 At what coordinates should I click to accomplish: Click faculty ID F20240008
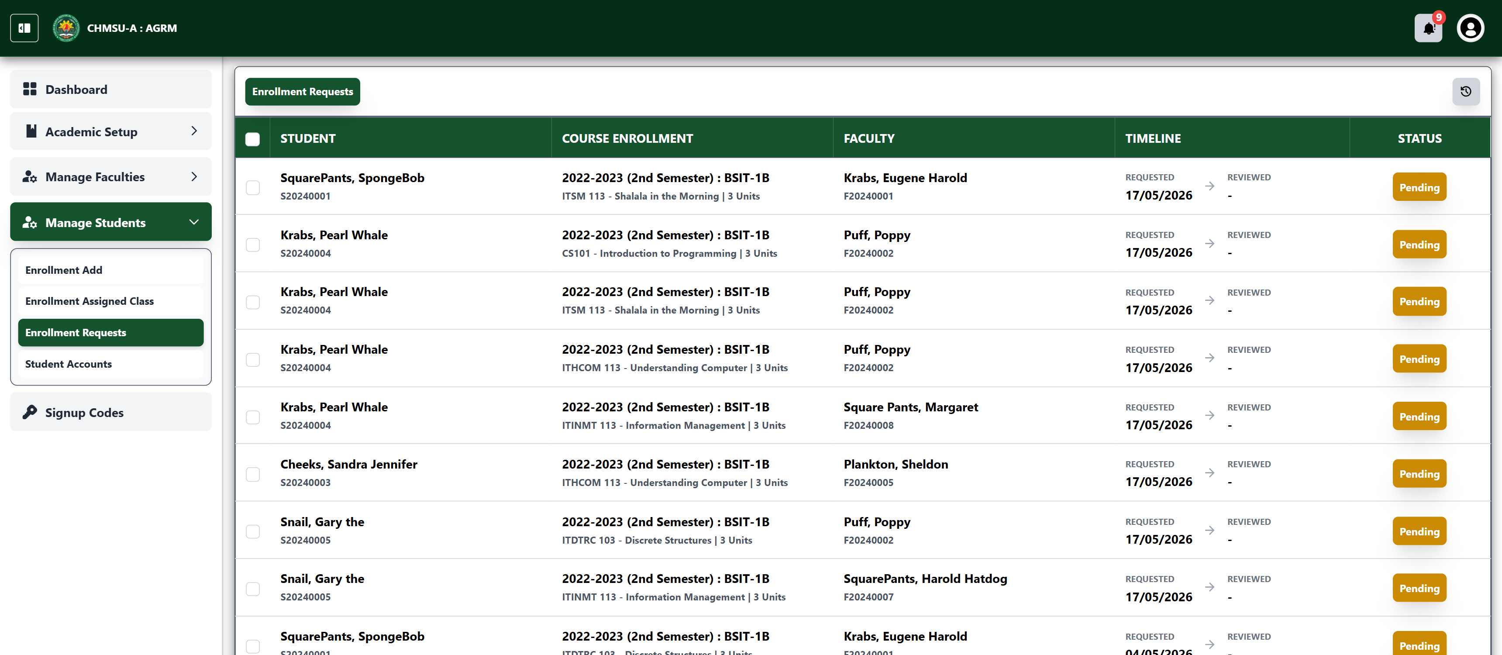tap(868, 425)
